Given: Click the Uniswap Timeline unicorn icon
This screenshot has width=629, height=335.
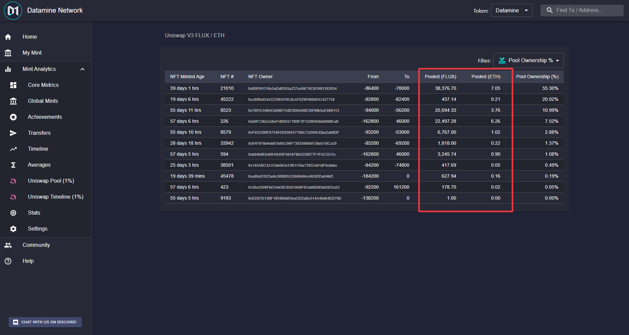Looking at the screenshot, I should click(13, 197).
